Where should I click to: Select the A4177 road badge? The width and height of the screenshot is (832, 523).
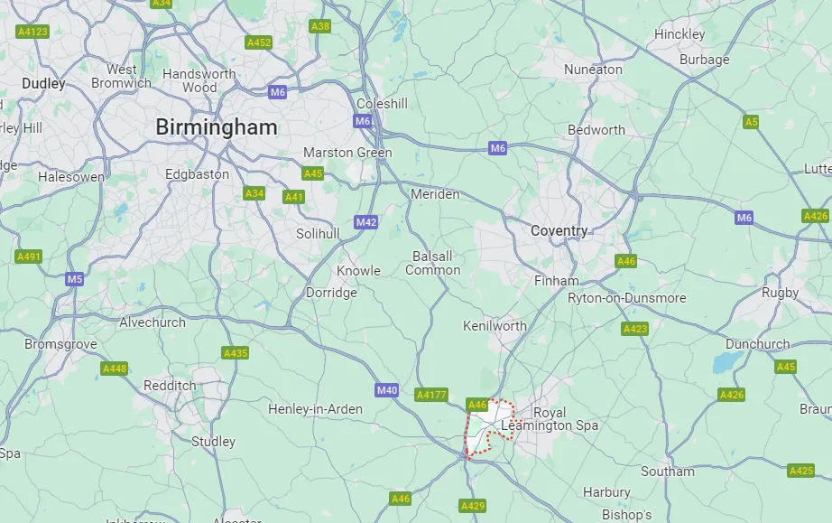(431, 395)
